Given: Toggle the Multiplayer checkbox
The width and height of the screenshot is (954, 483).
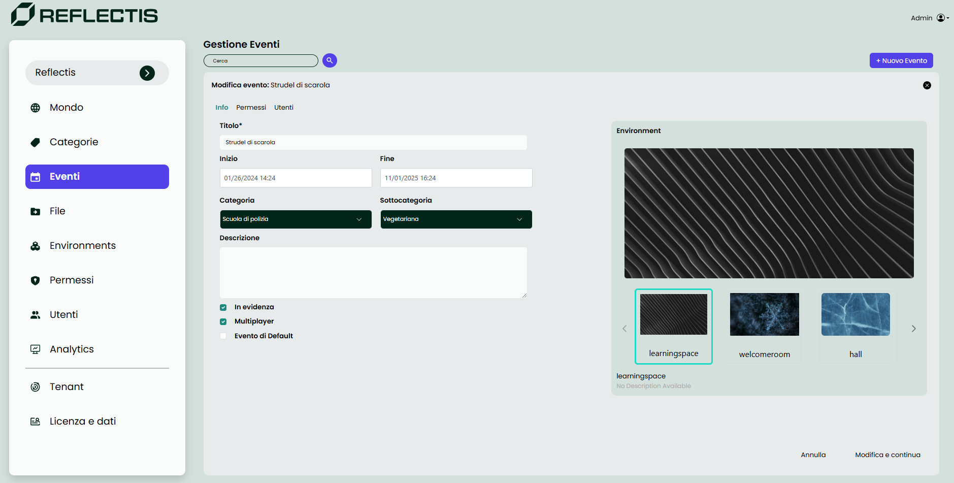Looking at the screenshot, I should [223, 321].
